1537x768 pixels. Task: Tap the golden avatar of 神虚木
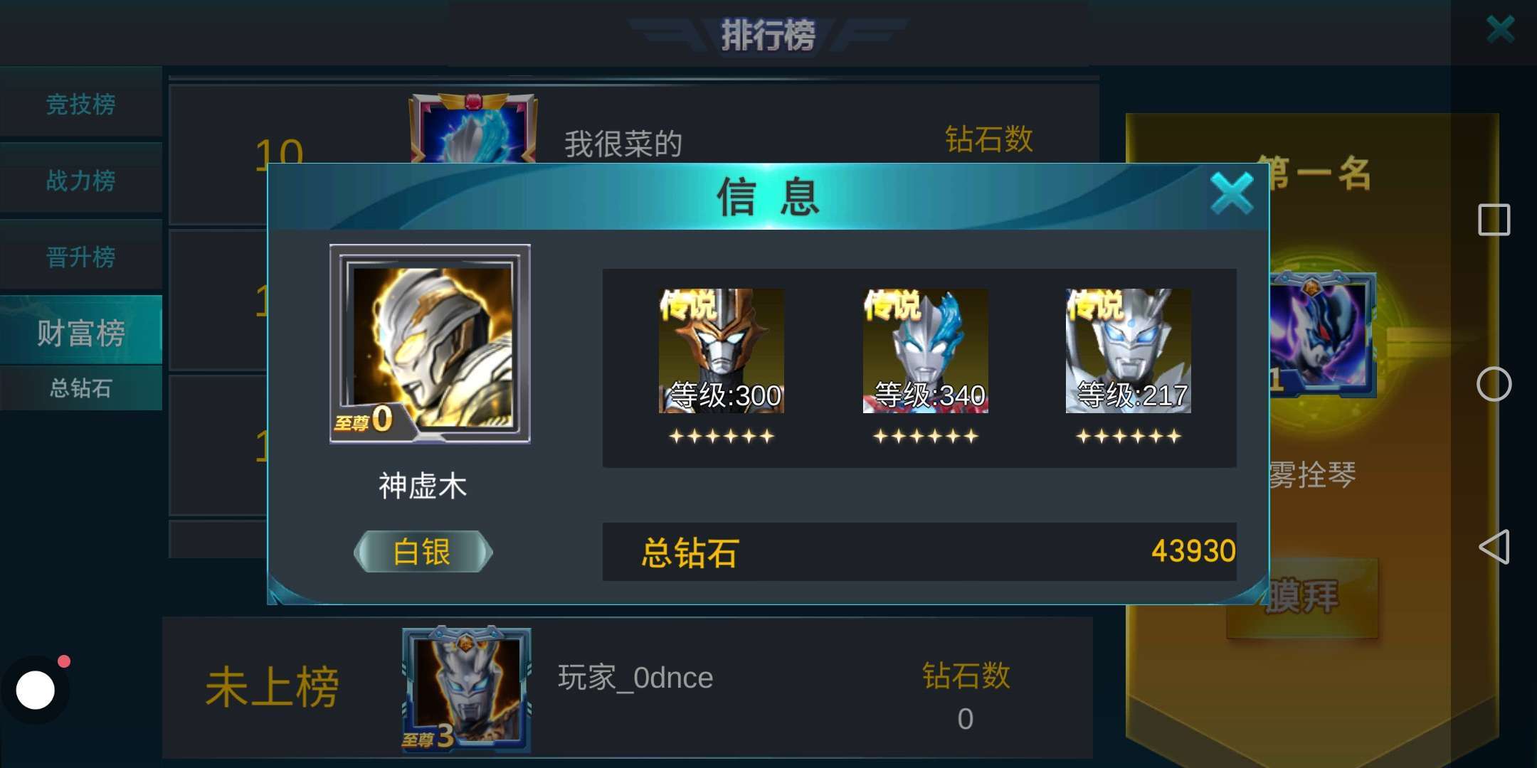(430, 343)
